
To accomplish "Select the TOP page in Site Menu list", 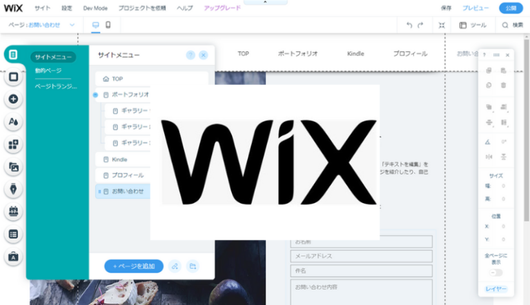I will 151,79.
